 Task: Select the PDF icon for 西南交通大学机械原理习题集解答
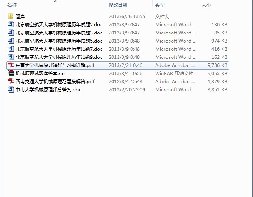(11, 82)
